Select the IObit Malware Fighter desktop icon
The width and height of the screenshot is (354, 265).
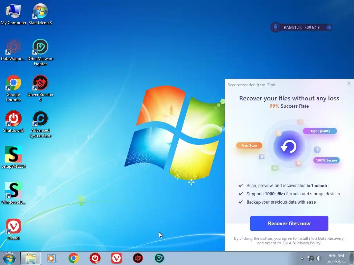click(x=40, y=52)
